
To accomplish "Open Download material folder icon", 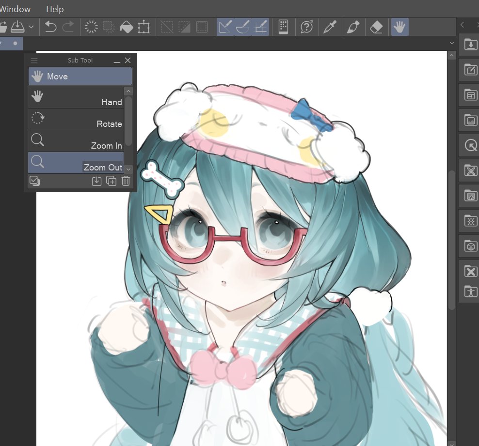I will pos(470,45).
